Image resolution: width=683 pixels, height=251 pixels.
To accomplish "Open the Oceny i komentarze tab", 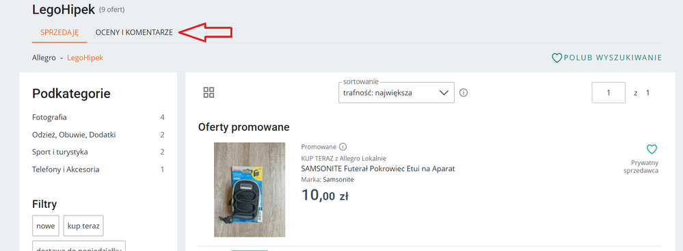I will (134, 32).
